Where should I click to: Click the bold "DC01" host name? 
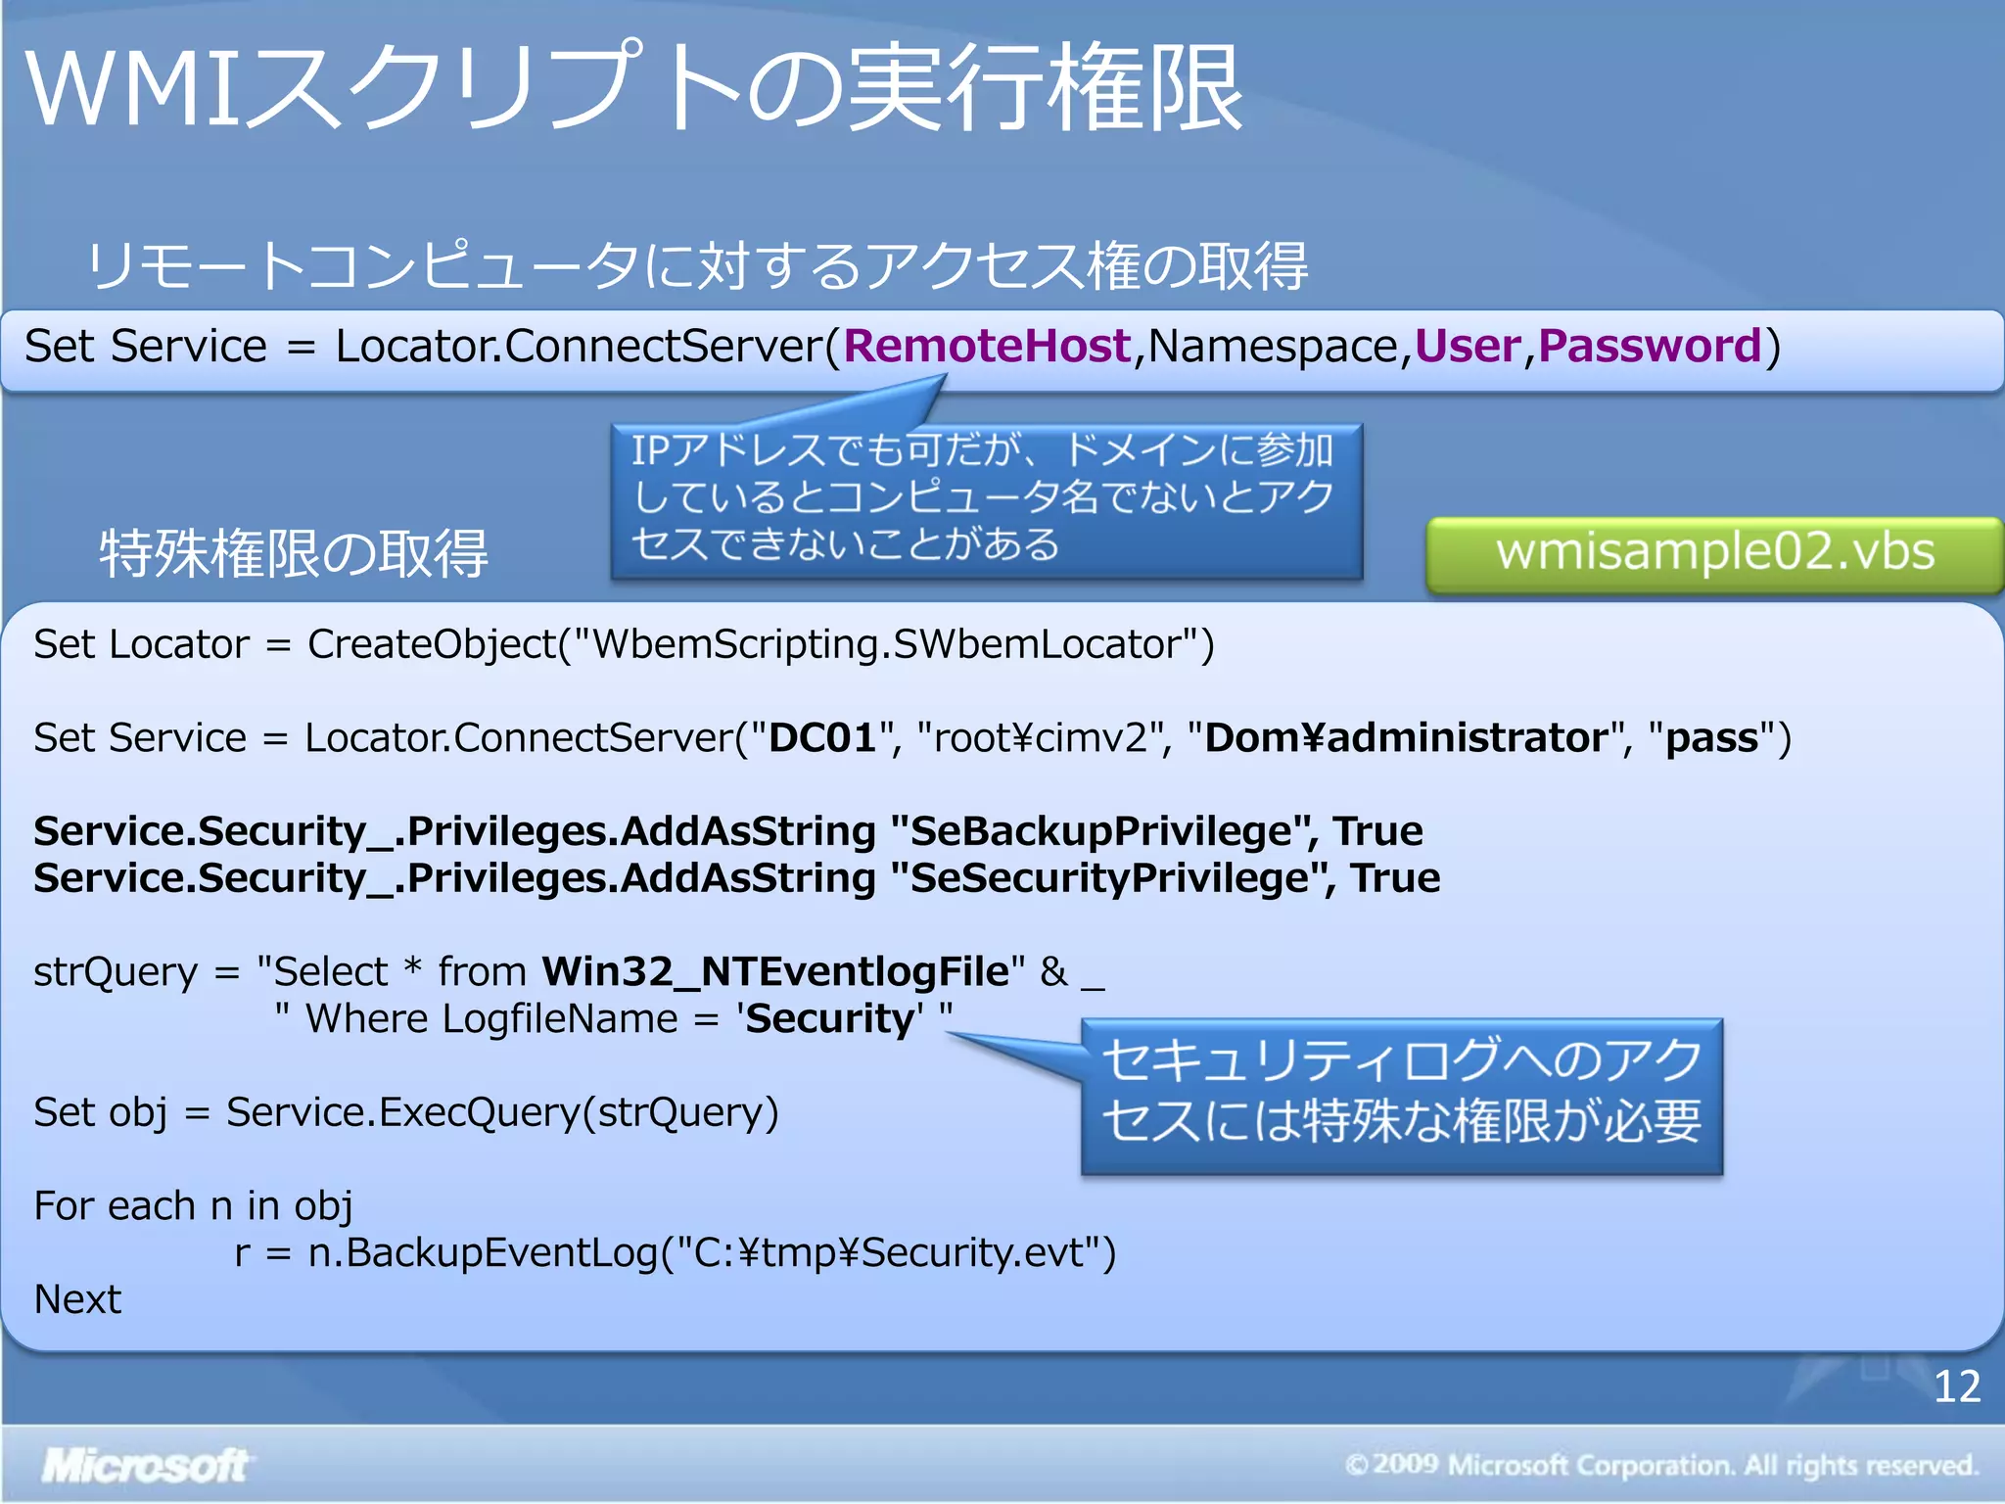point(822,737)
